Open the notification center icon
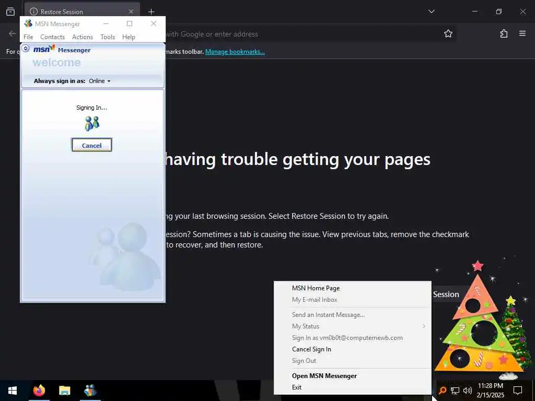 518,391
